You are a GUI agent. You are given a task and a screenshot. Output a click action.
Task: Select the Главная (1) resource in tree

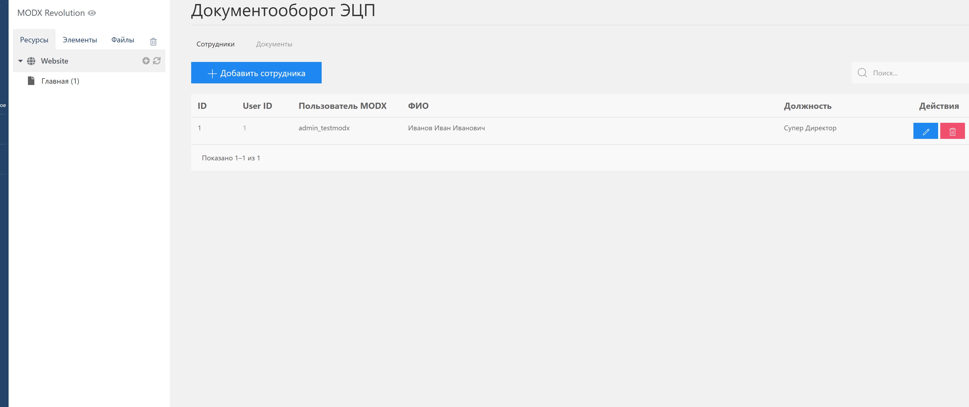(60, 81)
